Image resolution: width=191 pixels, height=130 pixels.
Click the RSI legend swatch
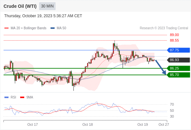pos(6,97)
